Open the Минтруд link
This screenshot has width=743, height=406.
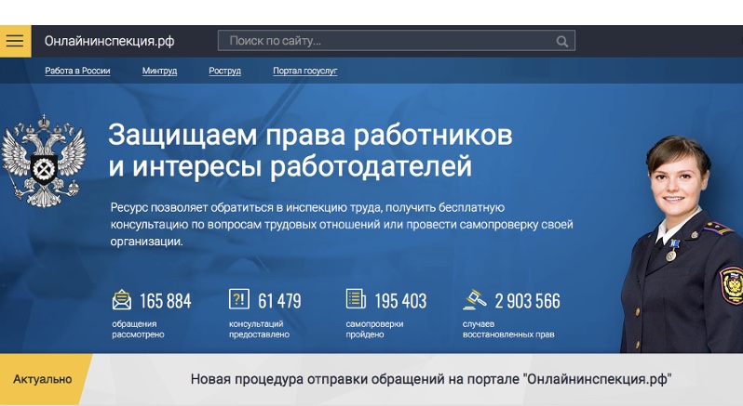pyautogui.click(x=160, y=71)
